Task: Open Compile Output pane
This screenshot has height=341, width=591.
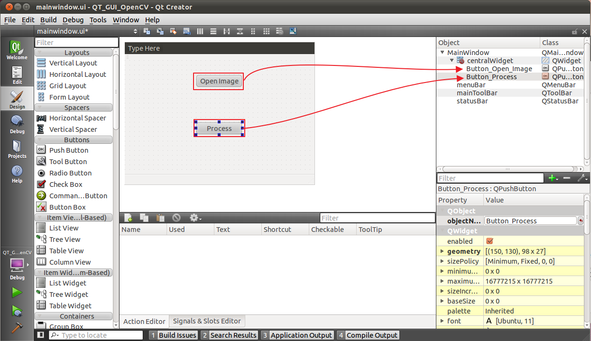Action: click(x=368, y=335)
